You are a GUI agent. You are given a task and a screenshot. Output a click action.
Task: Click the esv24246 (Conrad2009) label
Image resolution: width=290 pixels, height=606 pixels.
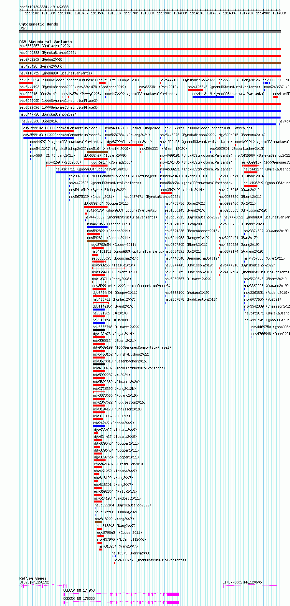pyautogui.click(x=114, y=423)
